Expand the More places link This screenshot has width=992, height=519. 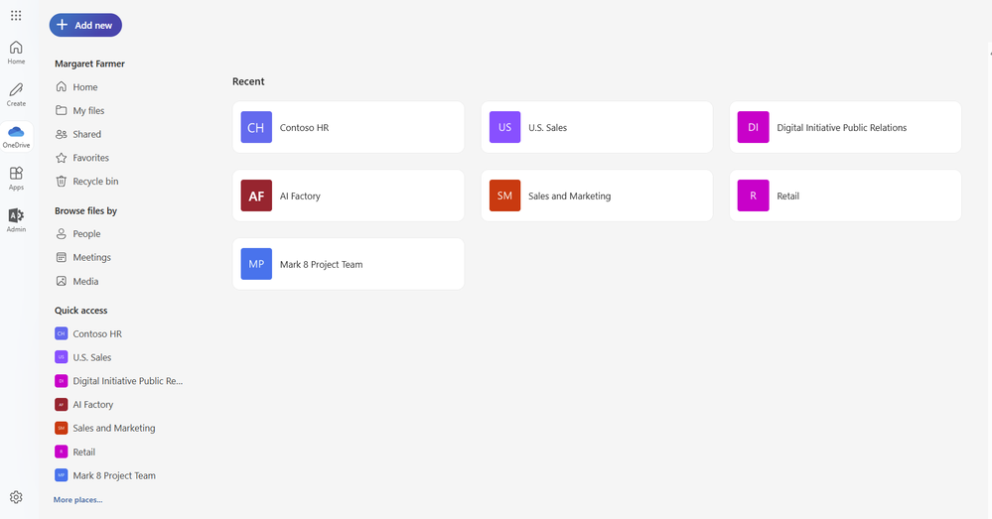coord(77,499)
